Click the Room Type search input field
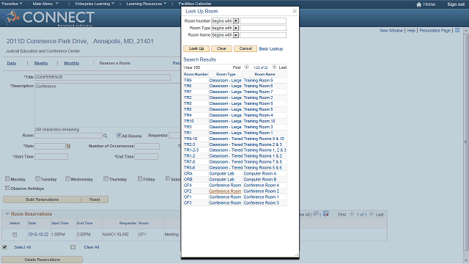Viewport: 469px width, 264px height. click(x=263, y=28)
